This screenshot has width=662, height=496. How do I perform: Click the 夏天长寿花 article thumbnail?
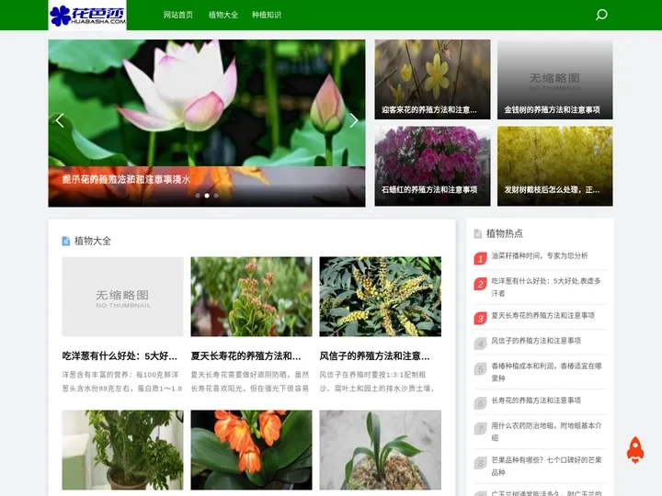pos(251,297)
